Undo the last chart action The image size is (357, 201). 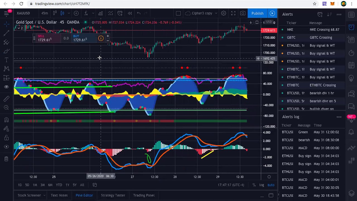(139, 13)
